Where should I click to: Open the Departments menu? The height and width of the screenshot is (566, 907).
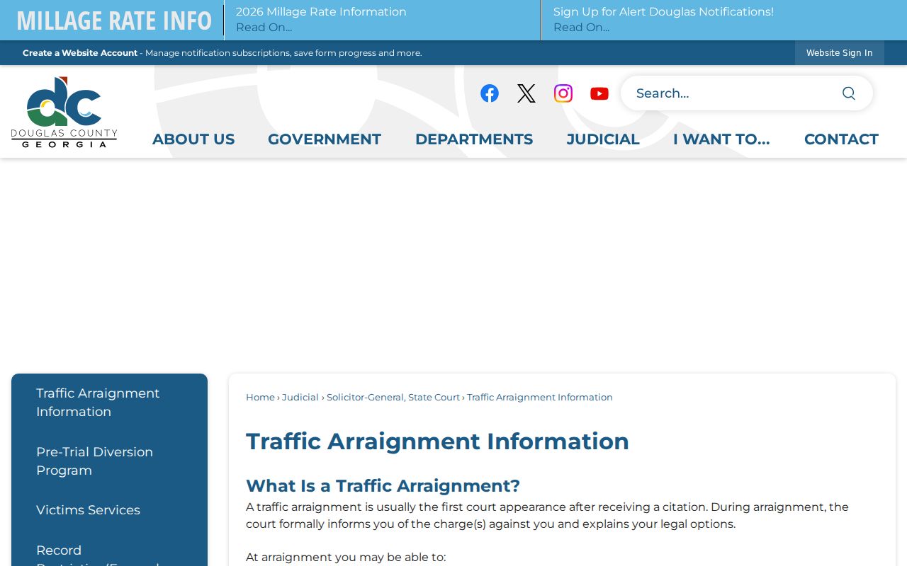pos(474,139)
